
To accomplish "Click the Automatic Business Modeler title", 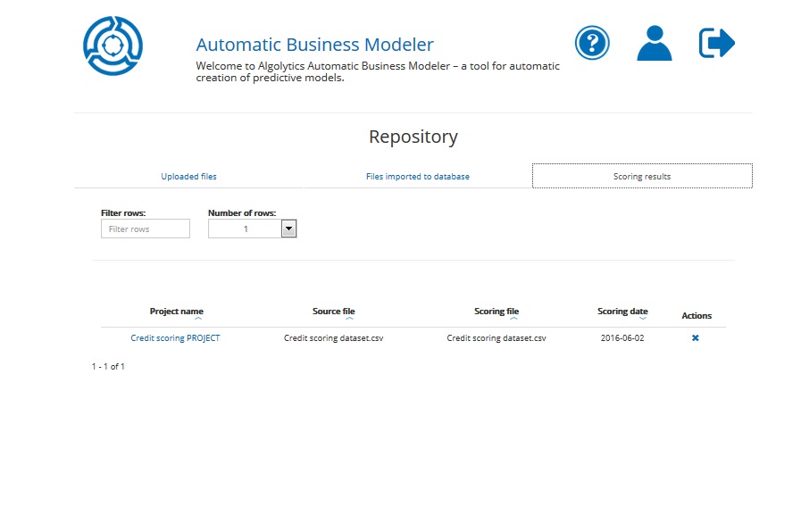I will pyautogui.click(x=314, y=45).
